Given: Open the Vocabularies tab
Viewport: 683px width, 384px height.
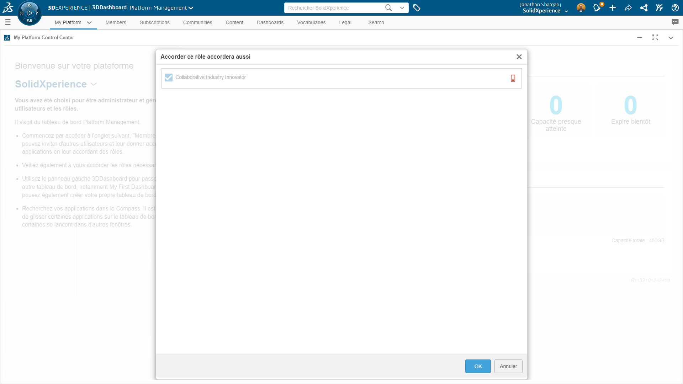Looking at the screenshot, I should click(311, 22).
